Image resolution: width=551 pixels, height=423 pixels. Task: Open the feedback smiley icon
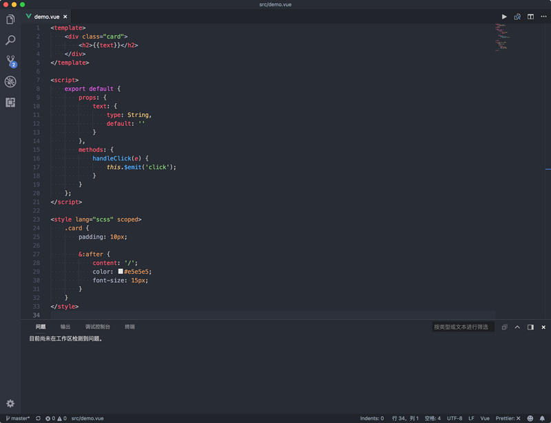pos(530,418)
